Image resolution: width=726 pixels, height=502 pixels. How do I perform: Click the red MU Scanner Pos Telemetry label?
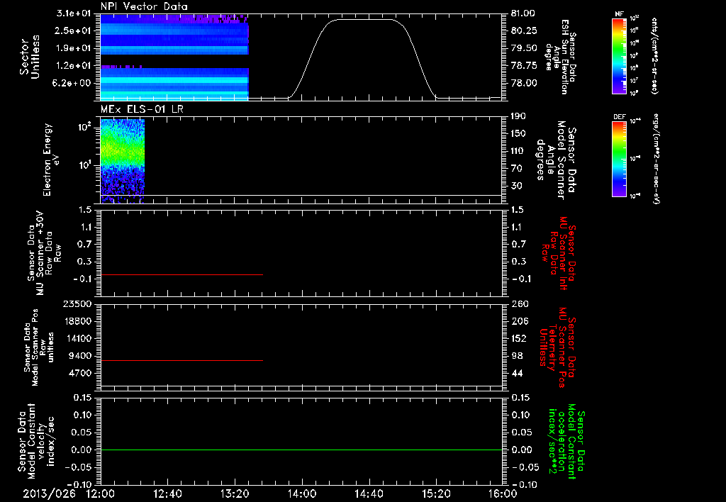(x=558, y=347)
